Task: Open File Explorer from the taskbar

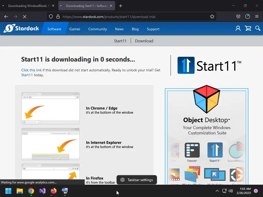Action: (20, 191)
